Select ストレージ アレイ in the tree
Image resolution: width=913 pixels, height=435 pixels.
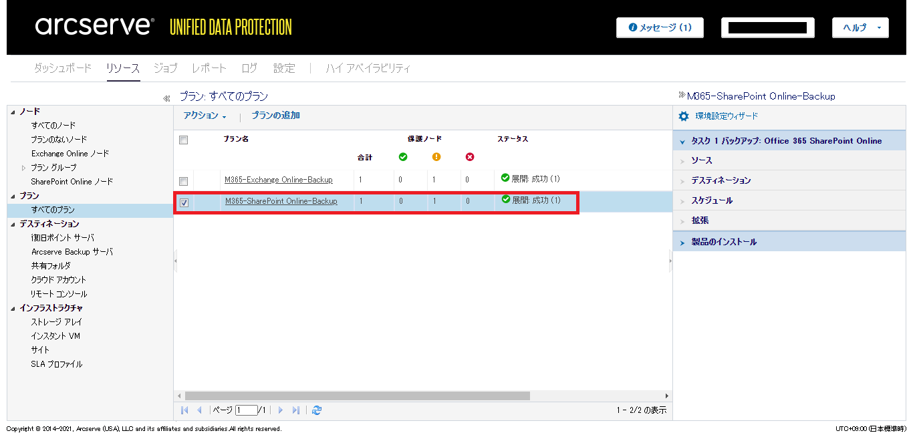[57, 322]
